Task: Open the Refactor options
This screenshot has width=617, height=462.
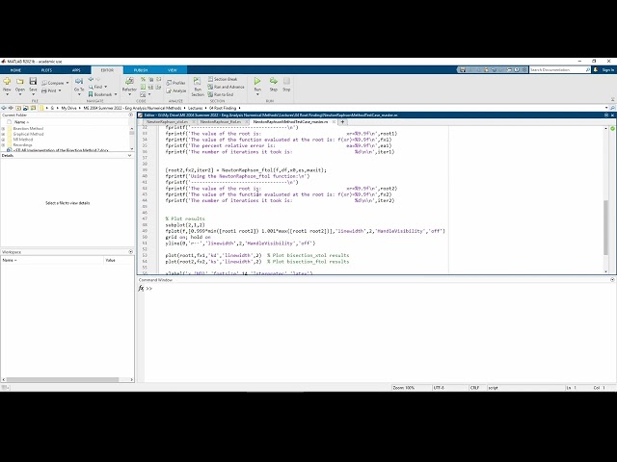Action: click(x=129, y=84)
